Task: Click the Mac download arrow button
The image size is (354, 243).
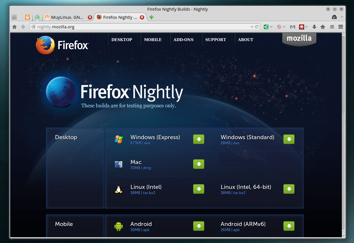Action: point(199,164)
